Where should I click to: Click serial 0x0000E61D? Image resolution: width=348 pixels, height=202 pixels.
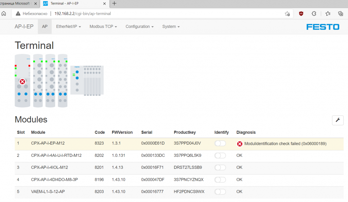(153, 143)
